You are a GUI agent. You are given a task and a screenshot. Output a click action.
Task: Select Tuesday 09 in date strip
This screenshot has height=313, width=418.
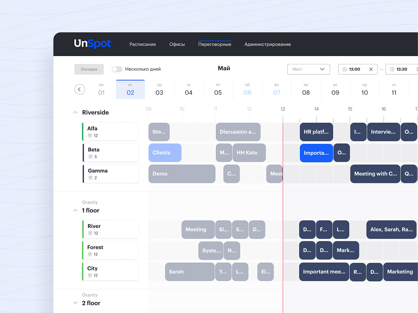point(335,89)
